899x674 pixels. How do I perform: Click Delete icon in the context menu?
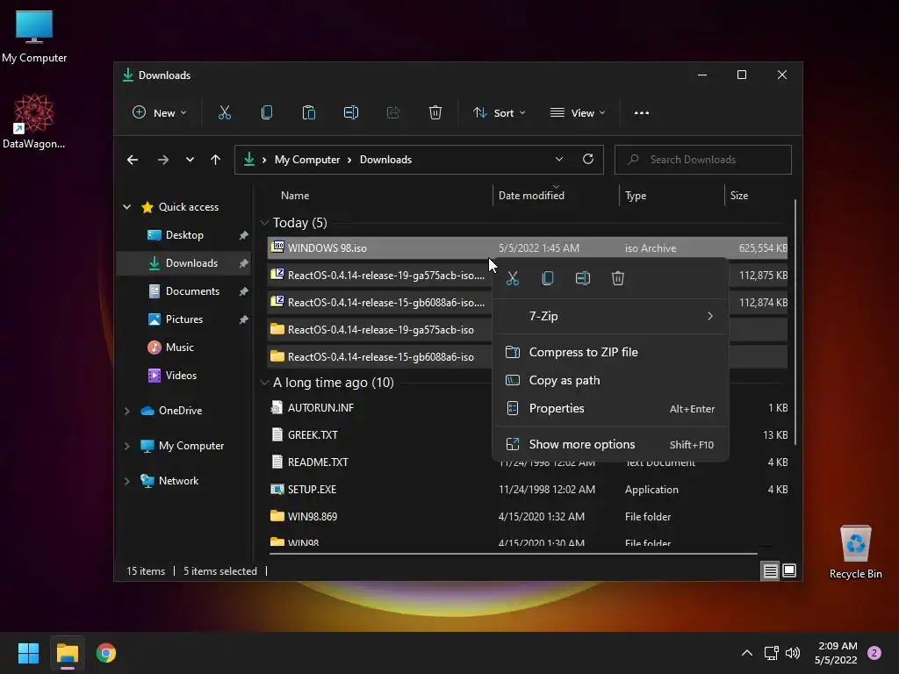pyautogui.click(x=617, y=278)
